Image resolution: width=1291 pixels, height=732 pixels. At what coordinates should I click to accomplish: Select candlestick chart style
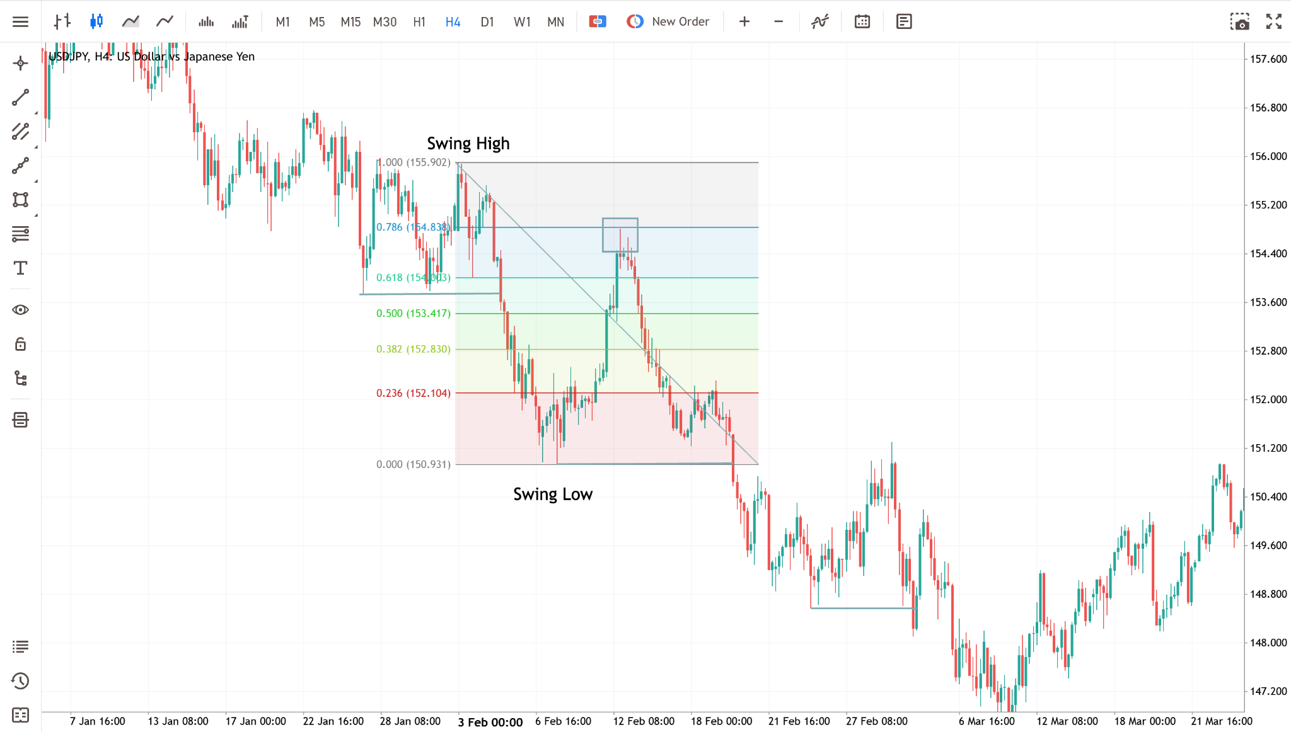coord(96,21)
